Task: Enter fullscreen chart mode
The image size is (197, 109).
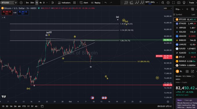Action: pyautogui.click(x=173, y=3)
